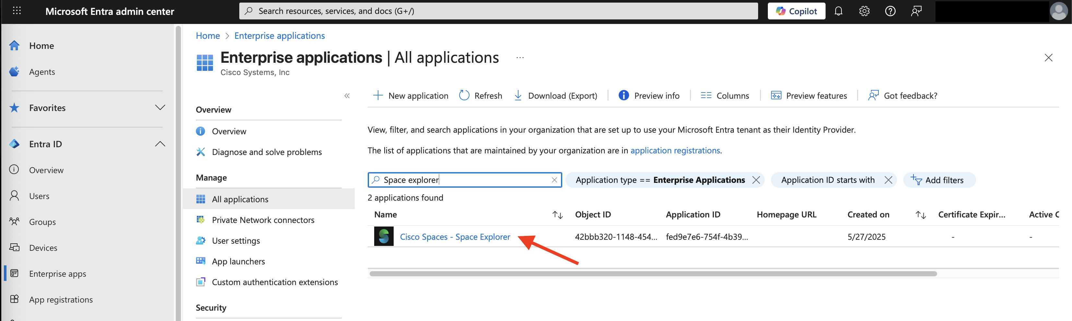Open the help menu

(890, 11)
